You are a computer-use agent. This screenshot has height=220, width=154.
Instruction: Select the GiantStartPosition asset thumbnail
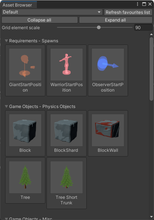[25, 65]
